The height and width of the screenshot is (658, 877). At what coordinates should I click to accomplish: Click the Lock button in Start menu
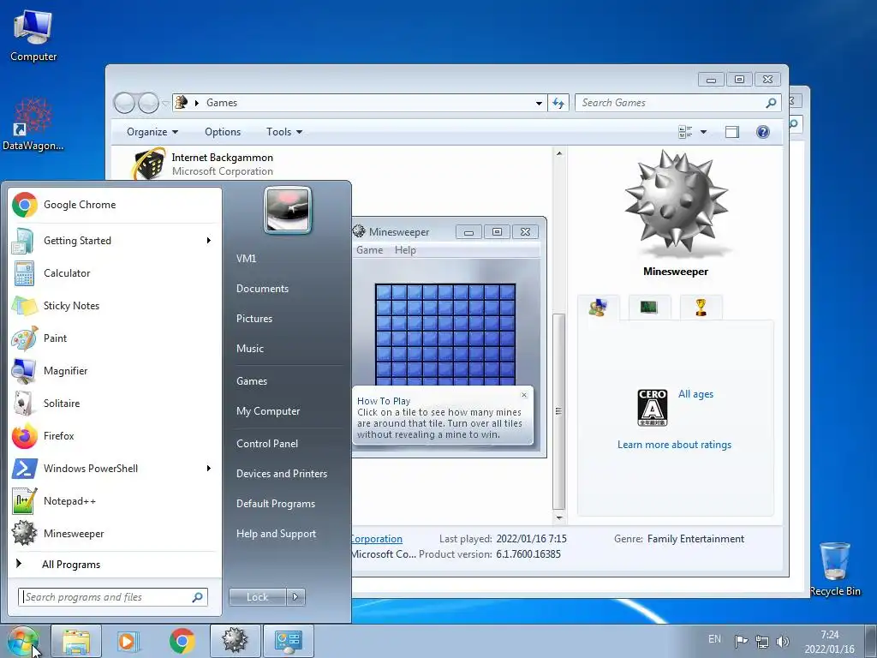[258, 597]
